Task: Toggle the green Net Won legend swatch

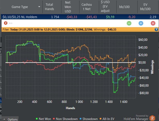Action: pyautogui.click(x=37, y=119)
